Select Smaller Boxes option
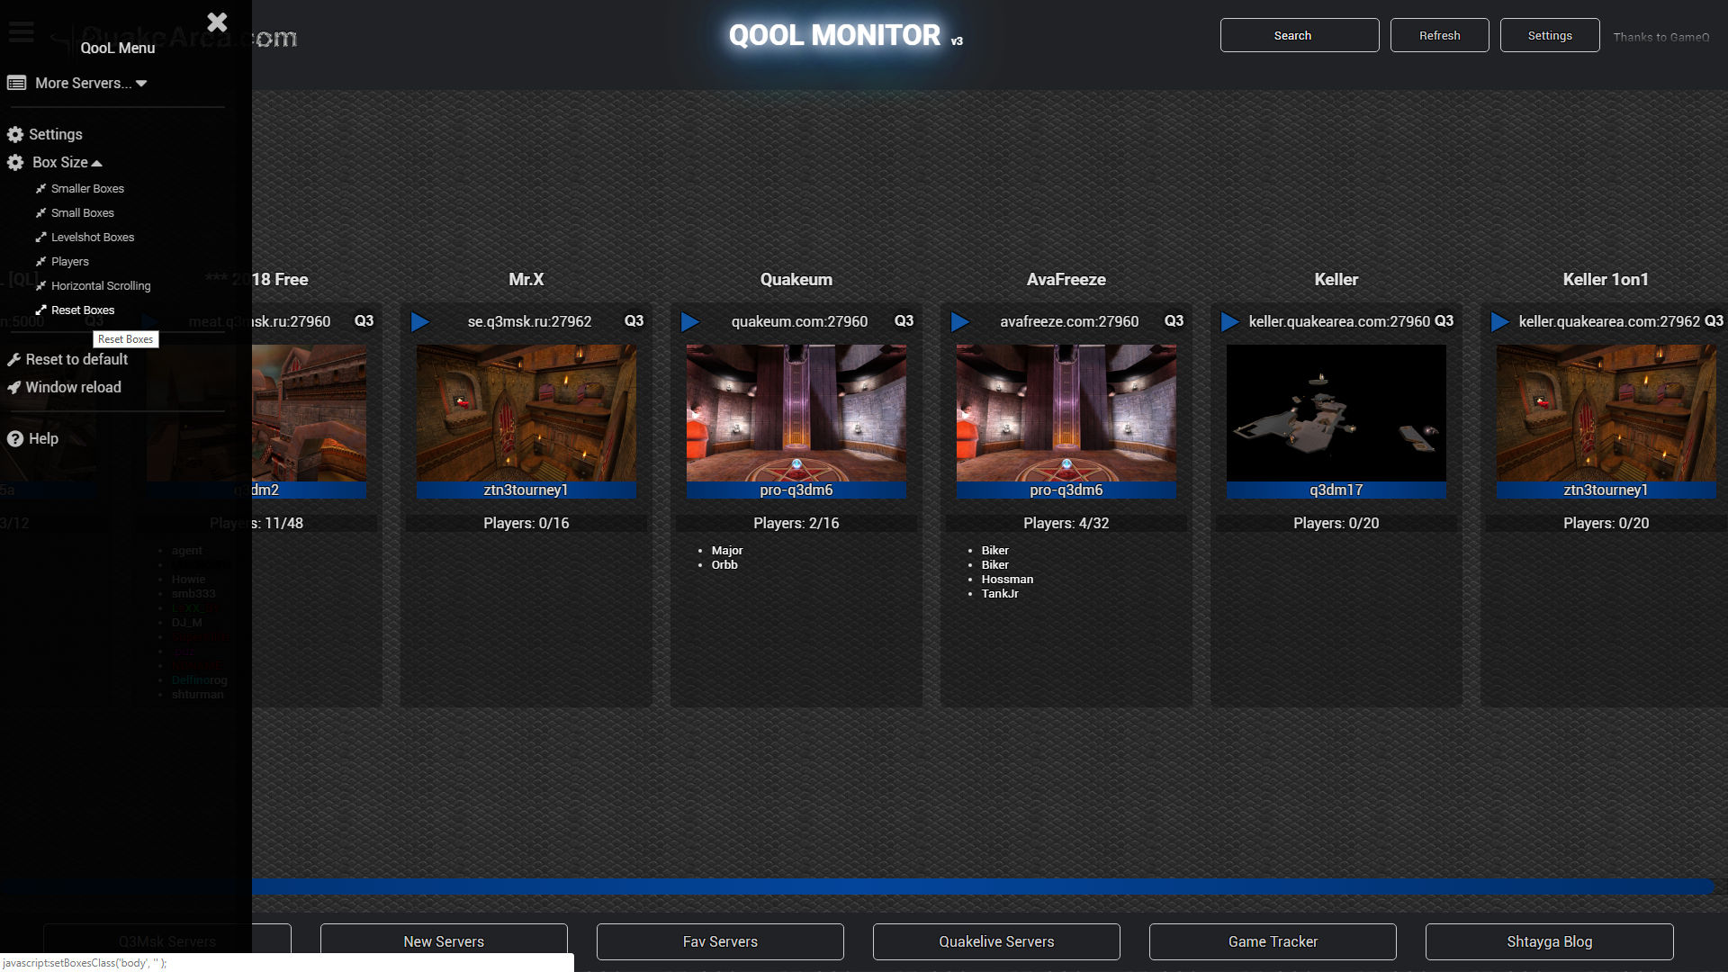The image size is (1728, 972). pos(87,188)
